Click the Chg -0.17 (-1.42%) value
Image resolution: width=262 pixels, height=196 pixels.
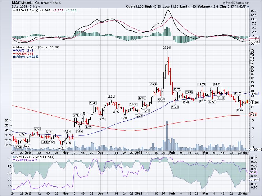coord(233,7)
